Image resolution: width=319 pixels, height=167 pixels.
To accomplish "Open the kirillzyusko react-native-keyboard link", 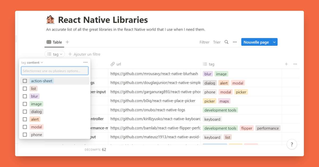I will point(155,119).
